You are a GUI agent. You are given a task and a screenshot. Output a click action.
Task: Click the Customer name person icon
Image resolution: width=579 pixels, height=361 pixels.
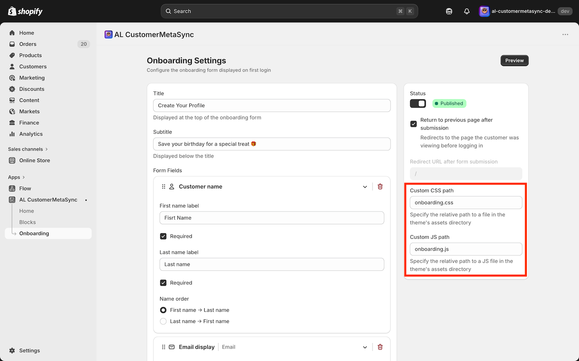coord(172,187)
